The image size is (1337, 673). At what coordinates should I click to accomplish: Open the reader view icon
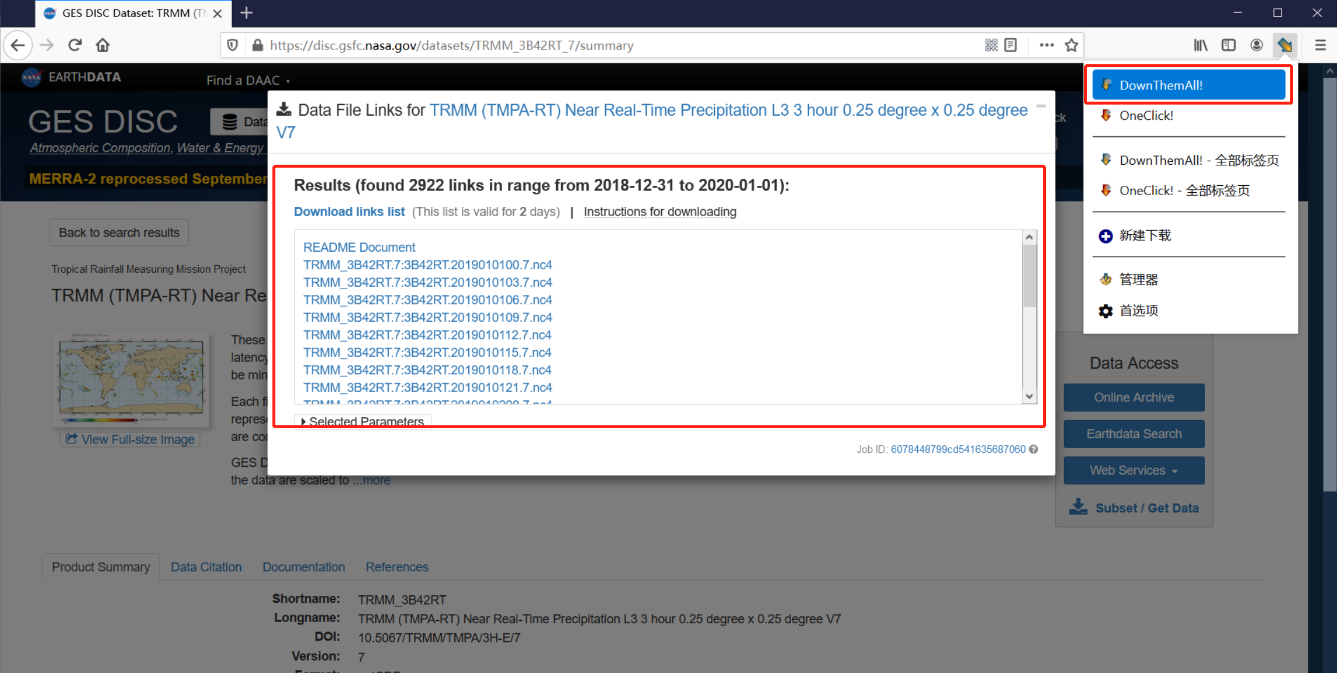click(1011, 45)
